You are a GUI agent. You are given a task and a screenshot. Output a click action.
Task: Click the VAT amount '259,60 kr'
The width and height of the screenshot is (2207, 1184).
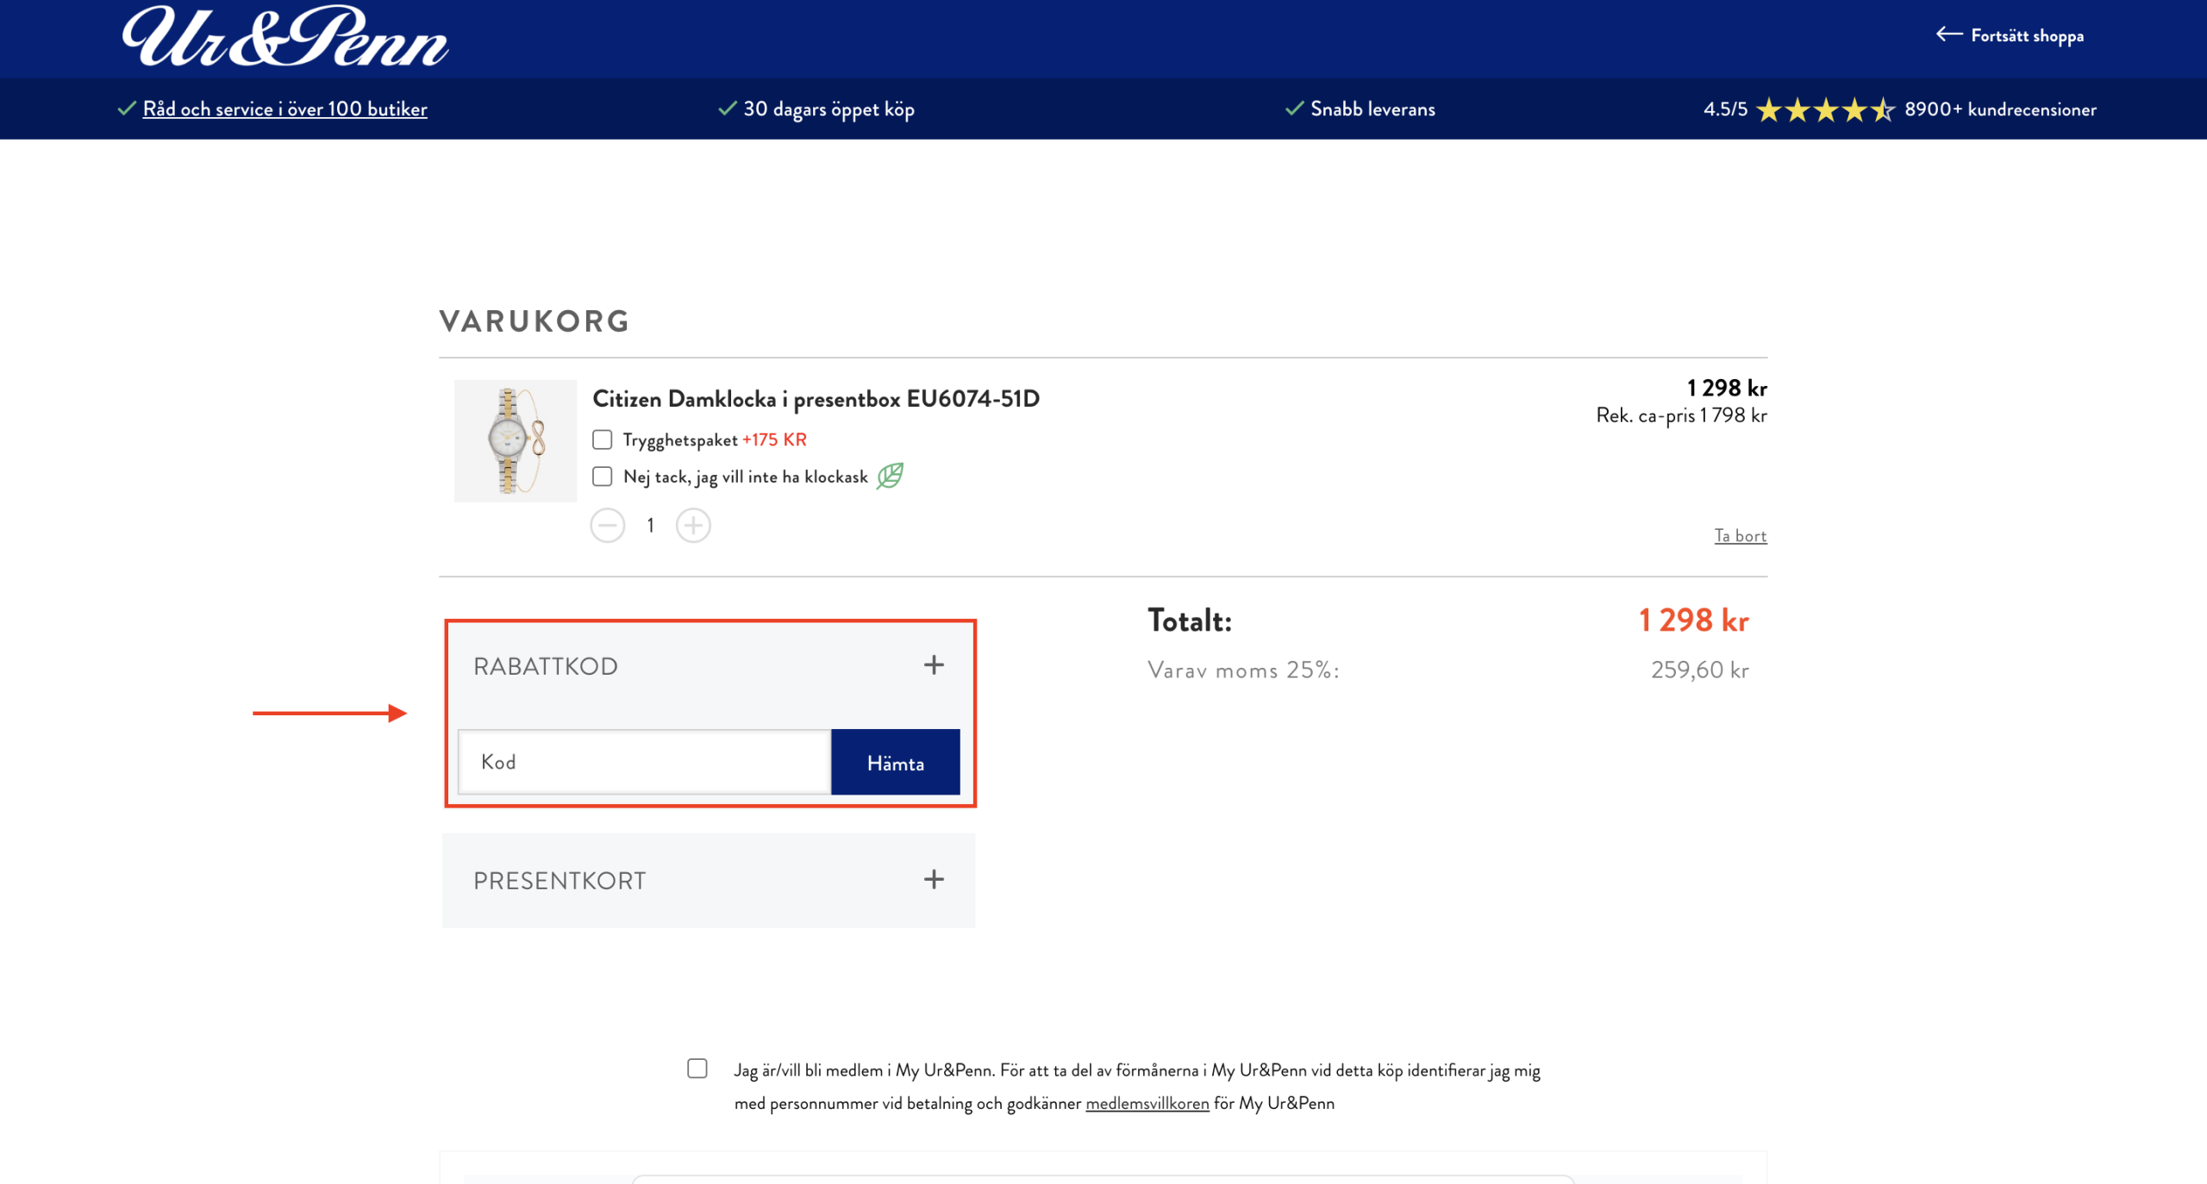click(1699, 670)
